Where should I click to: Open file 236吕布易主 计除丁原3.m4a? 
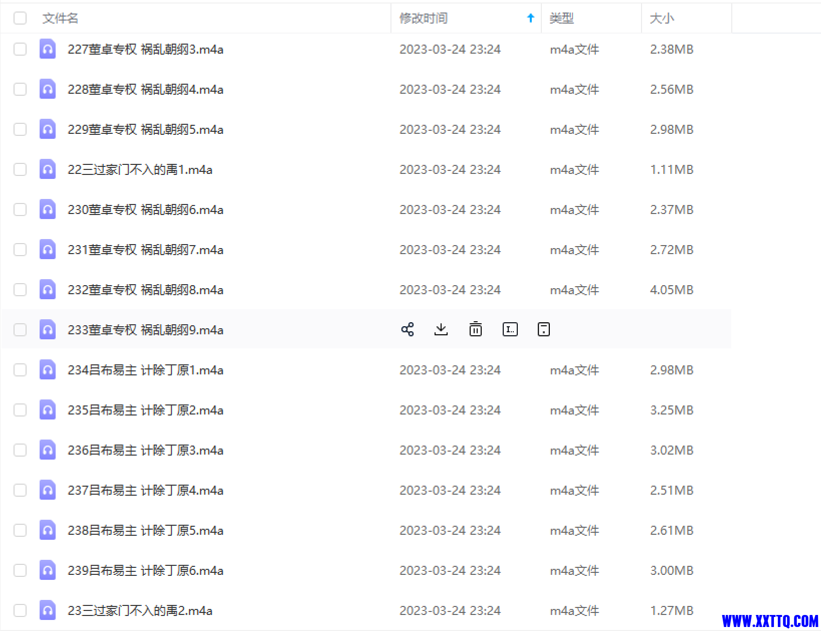[145, 450]
